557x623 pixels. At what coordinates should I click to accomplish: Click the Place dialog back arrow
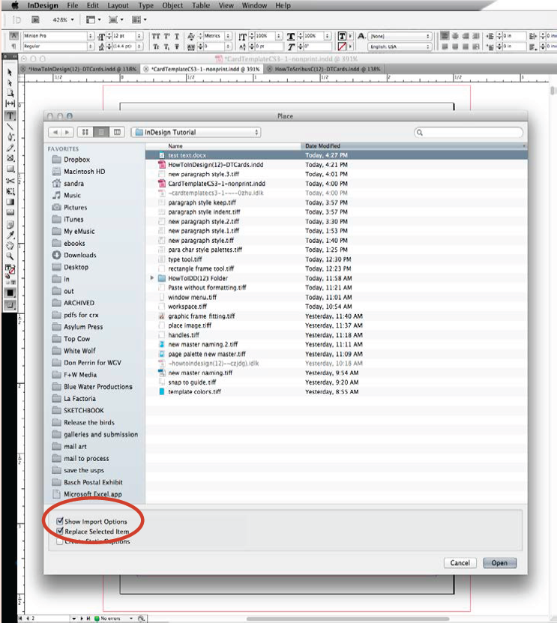[x=55, y=132]
